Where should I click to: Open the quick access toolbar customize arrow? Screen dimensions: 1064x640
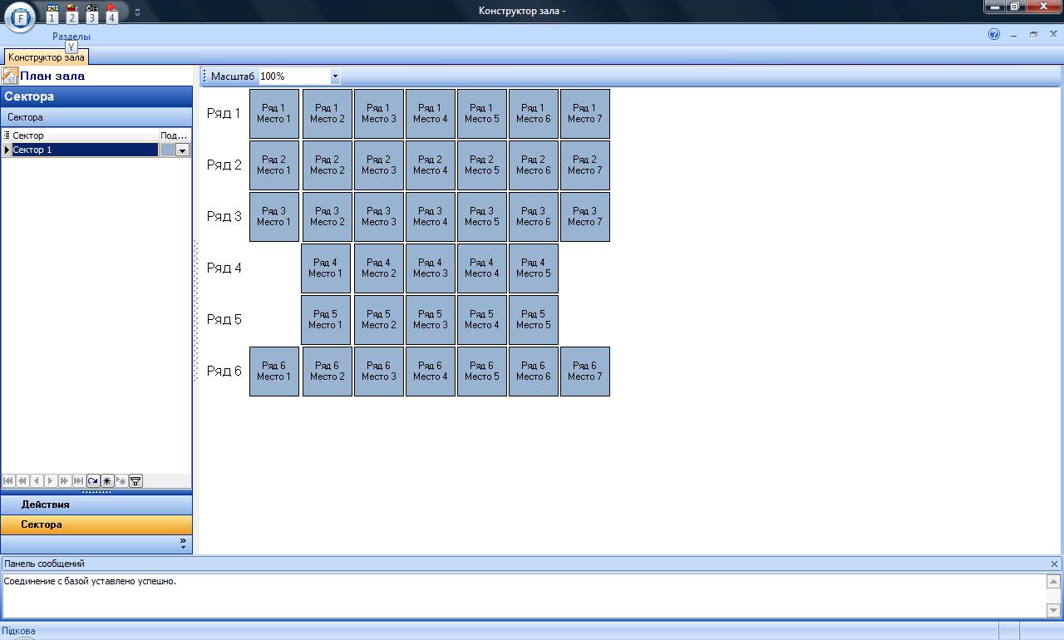point(137,12)
